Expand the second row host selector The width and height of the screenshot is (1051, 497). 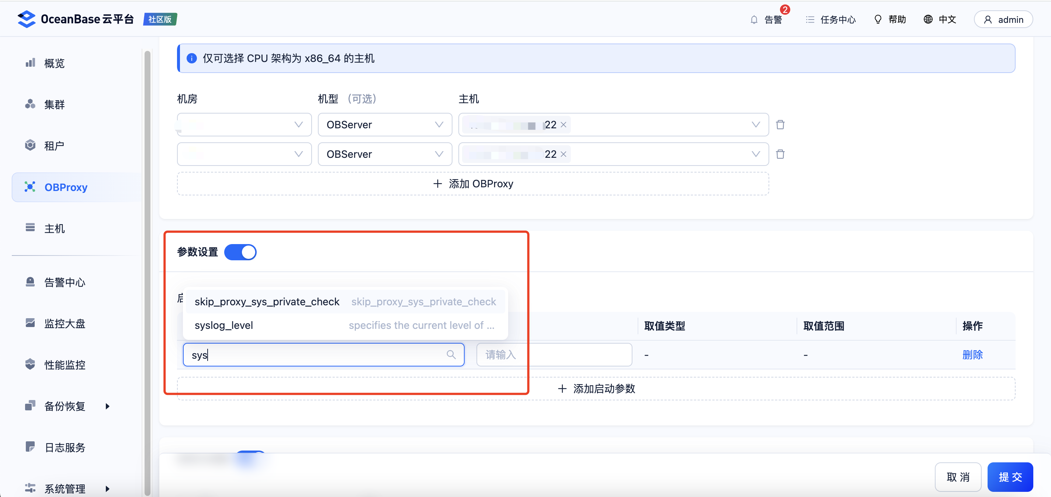[x=756, y=154]
